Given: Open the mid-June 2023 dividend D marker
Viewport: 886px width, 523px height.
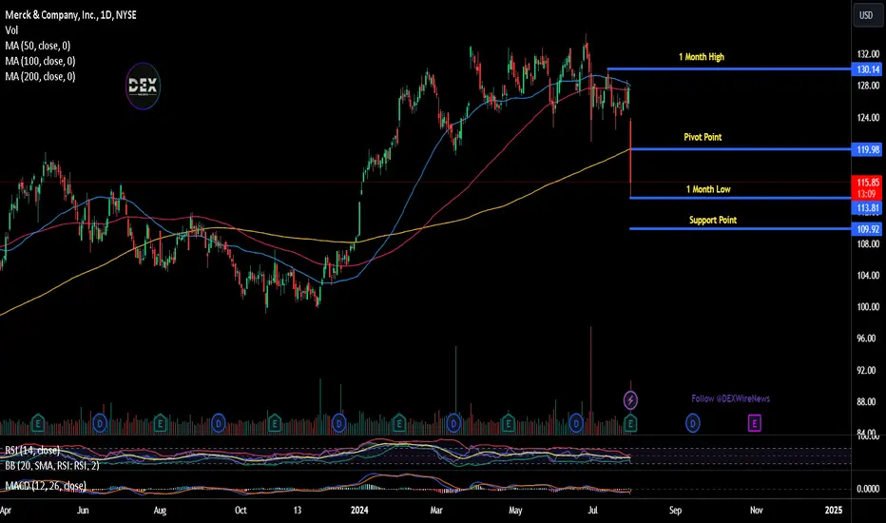Looking at the screenshot, I should [100, 422].
